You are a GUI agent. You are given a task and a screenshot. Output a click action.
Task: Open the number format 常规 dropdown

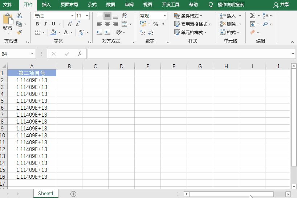(x=164, y=16)
